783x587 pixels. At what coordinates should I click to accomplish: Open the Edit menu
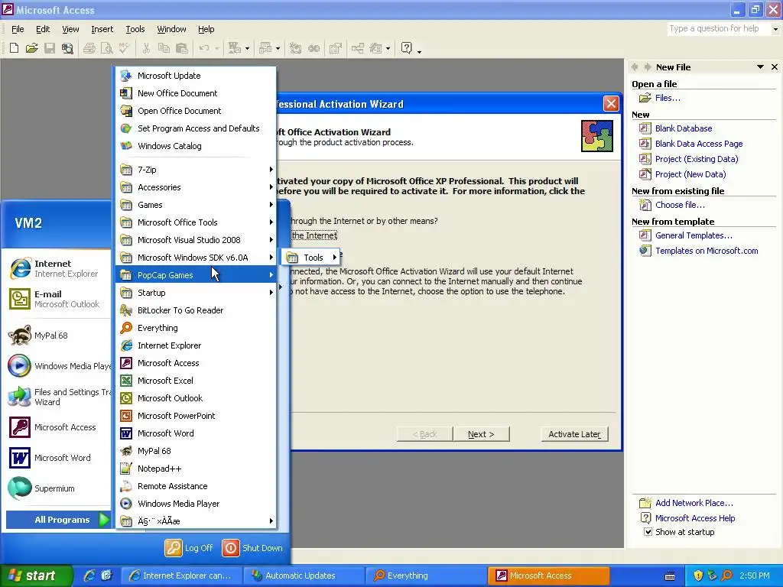[43, 29]
